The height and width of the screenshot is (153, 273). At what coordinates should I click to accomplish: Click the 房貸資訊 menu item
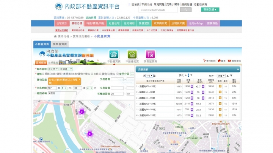coord(144,23)
